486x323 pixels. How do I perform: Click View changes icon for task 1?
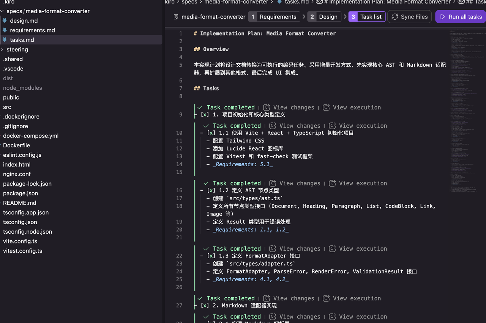267,108
